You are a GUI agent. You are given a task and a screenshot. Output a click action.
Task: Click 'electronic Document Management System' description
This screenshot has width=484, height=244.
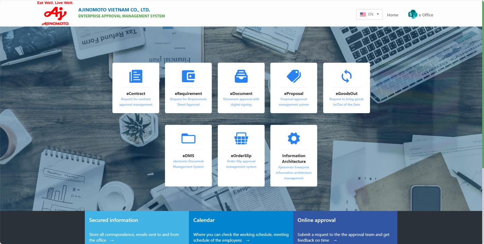188,164
